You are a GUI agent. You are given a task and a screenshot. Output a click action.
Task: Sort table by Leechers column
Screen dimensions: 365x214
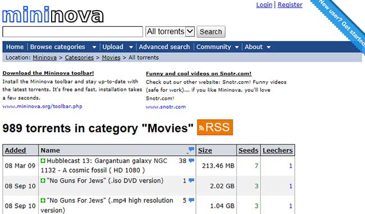277,150
